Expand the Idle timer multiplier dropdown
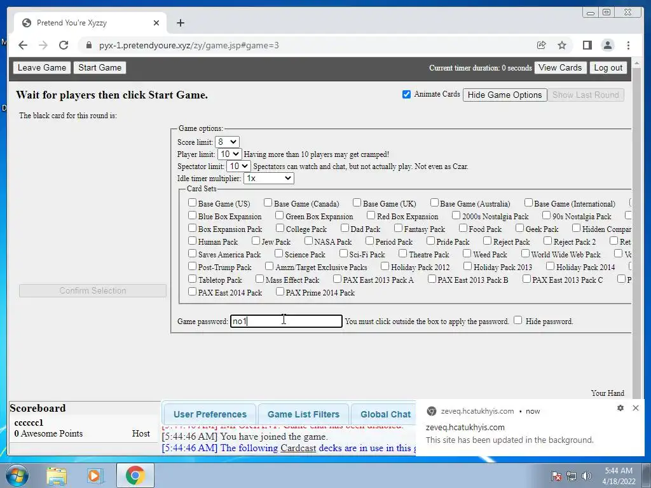The width and height of the screenshot is (651, 488). click(x=269, y=179)
